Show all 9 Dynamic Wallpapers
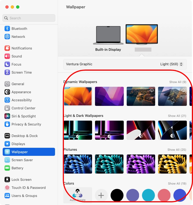Viewport: 193px width, 205px height. tap(178, 82)
